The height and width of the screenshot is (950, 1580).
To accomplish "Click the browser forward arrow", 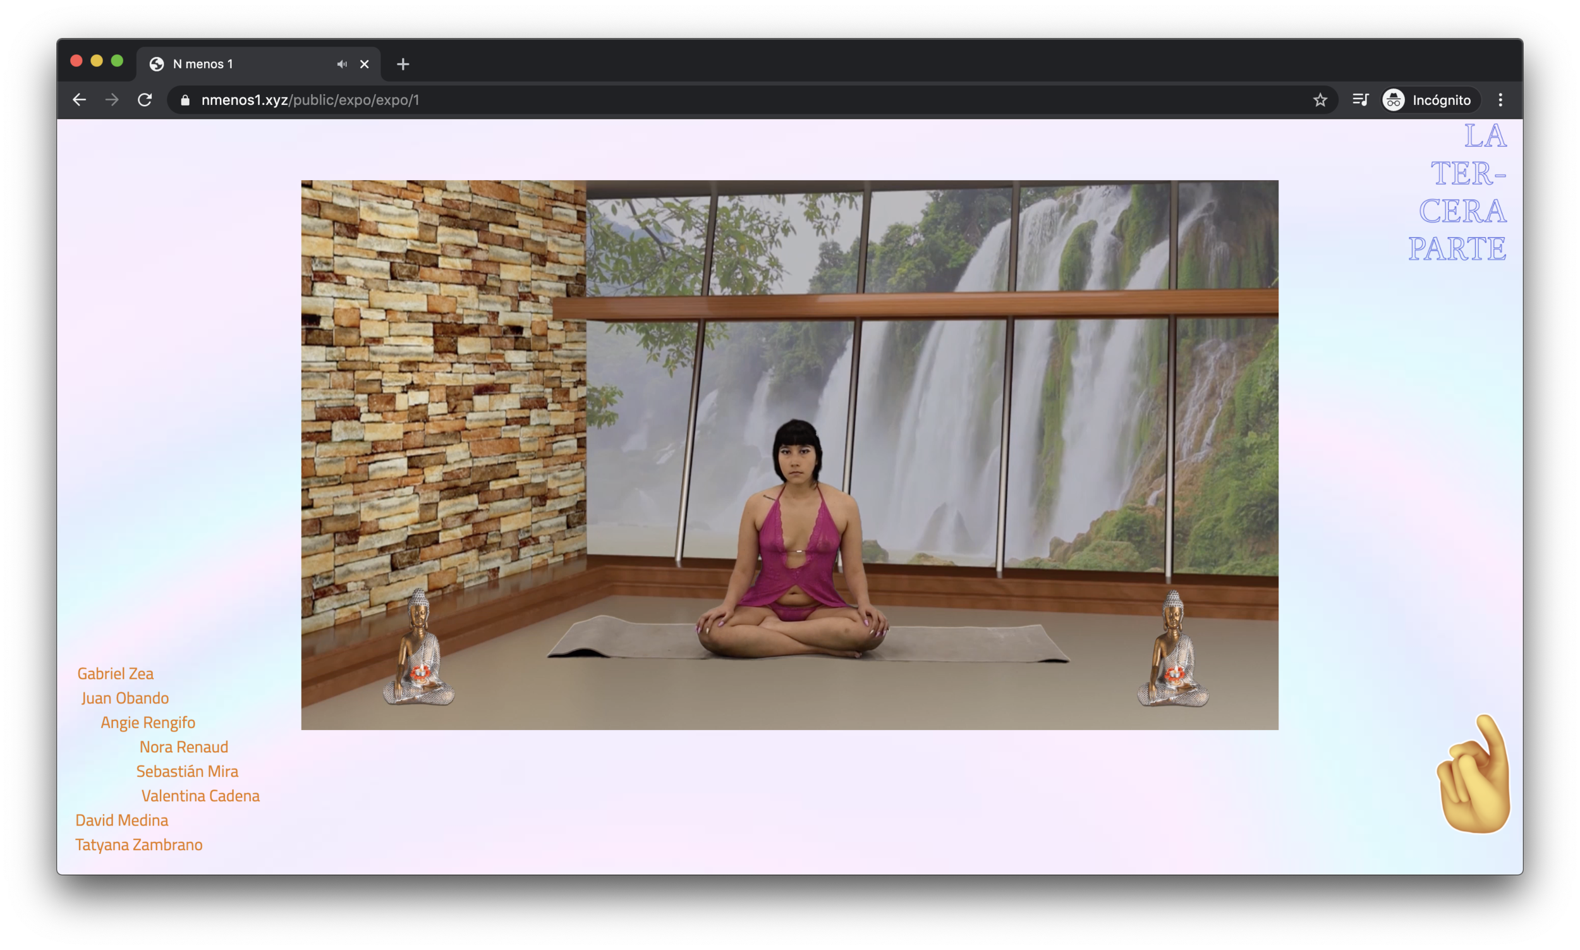I will tap(112, 100).
